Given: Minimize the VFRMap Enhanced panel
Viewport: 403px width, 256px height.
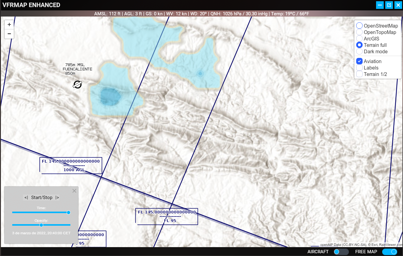Looking at the screenshot, I should click(x=380, y=5).
